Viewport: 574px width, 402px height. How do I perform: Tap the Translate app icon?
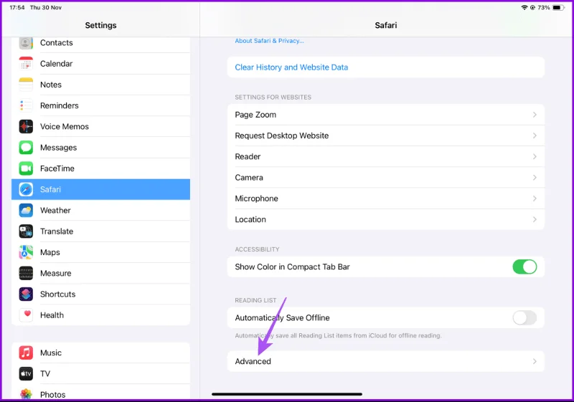tap(26, 231)
